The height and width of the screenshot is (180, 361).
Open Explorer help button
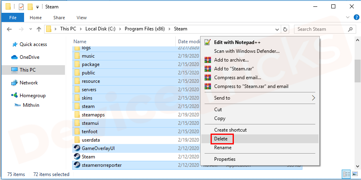pyautogui.click(x=356, y=17)
